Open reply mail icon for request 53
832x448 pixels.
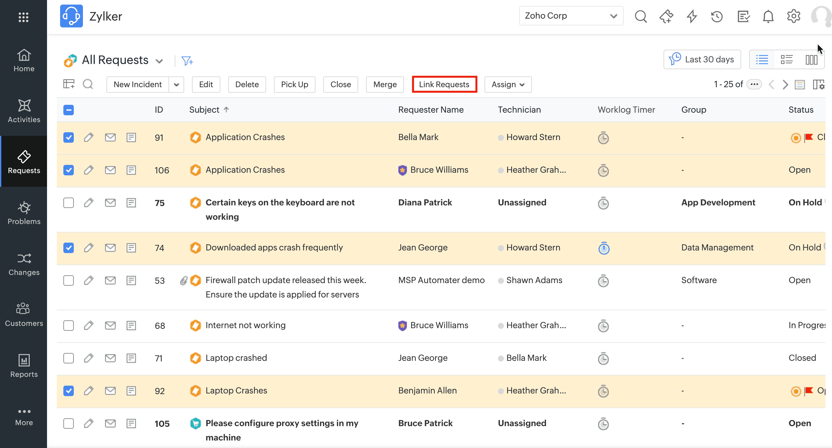click(x=110, y=280)
